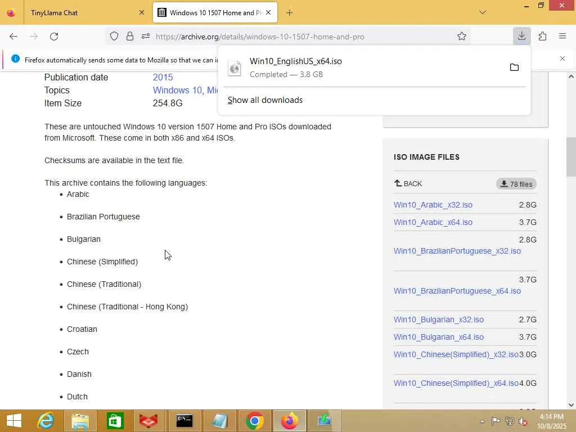This screenshot has width=576, height=432.
Task: Show hidden system tray icons
Action: tap(482, 421)
